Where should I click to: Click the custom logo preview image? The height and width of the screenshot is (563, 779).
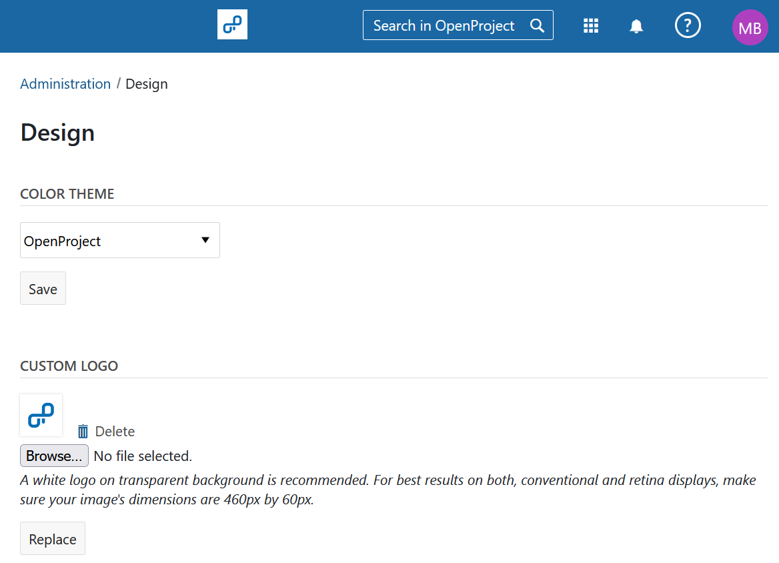tap(41, 415)
